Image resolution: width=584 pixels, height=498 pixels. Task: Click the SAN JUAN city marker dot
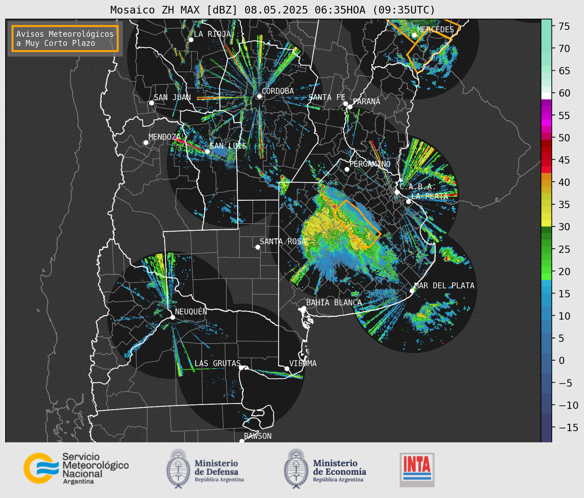[x=151, y=103]
